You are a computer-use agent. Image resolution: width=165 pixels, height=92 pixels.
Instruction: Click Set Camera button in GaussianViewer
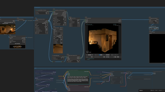click(108, 55)
